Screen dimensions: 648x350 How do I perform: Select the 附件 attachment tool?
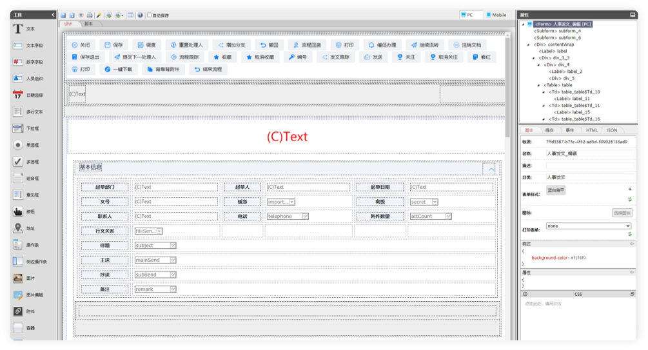[x=25, y=311]
